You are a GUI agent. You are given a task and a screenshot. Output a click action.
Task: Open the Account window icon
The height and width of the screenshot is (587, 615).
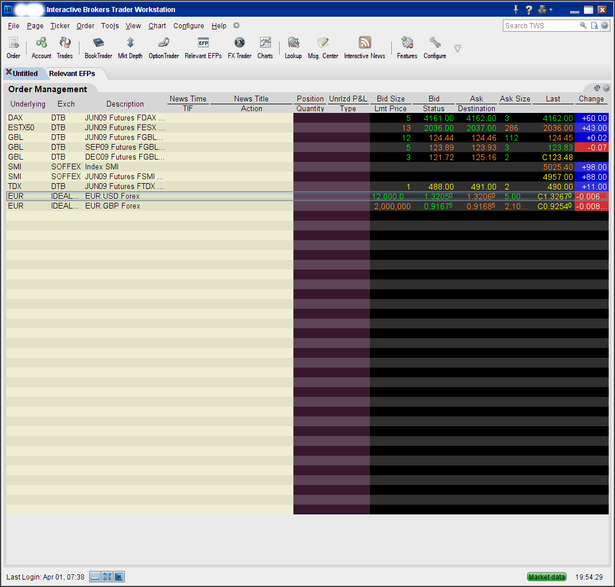[x=41, y=47]
